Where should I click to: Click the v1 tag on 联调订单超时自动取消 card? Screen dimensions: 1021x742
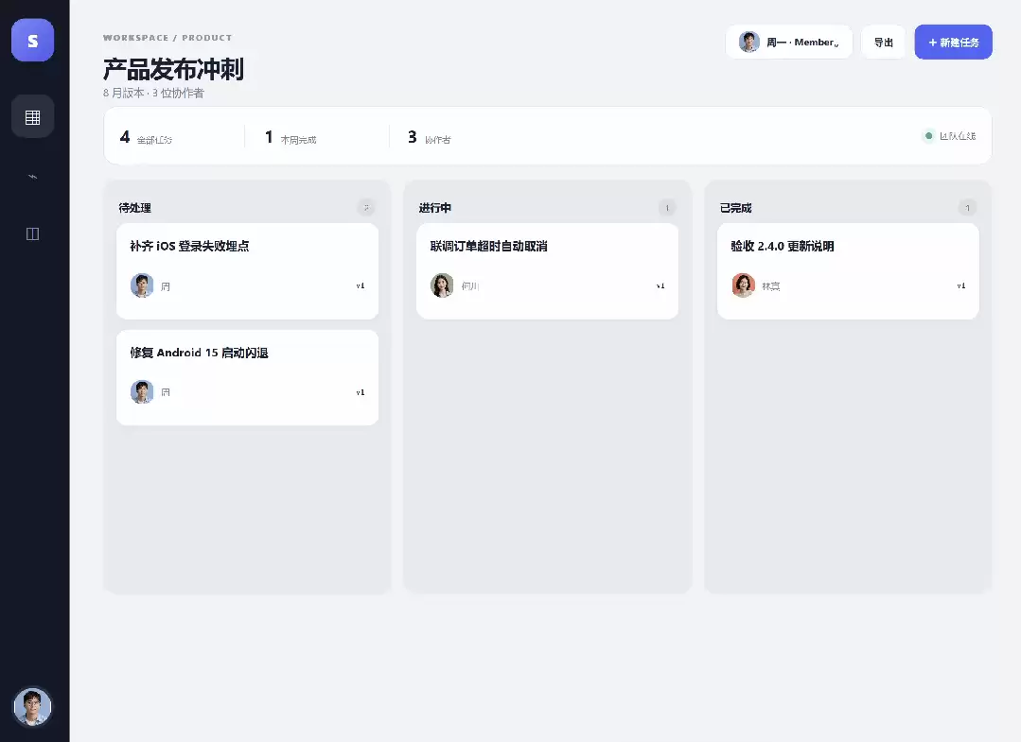click(660, 286)
